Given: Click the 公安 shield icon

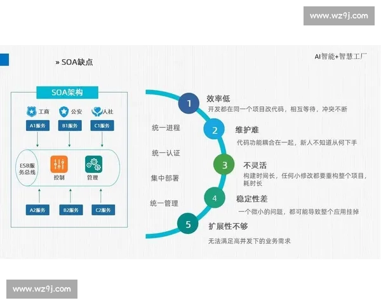Looking at the screenshot, I should (63, 111).
